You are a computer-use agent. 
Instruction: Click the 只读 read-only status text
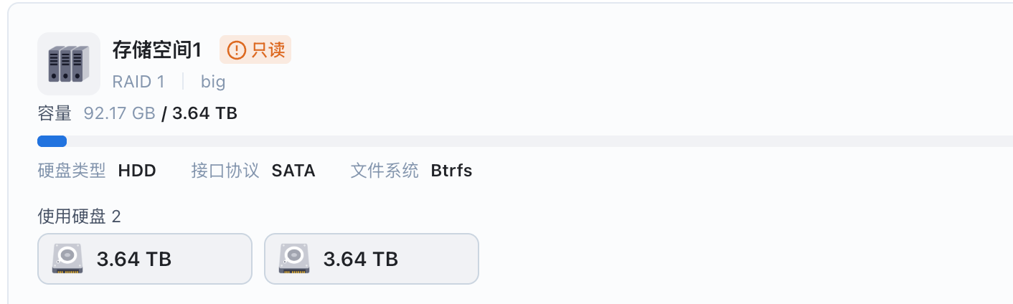pos(268,50)
